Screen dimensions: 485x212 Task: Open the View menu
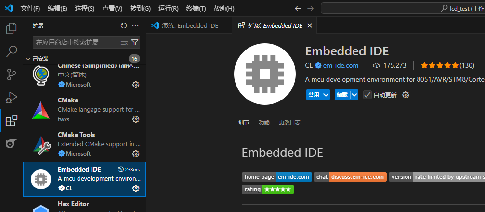tap(112, 8)
